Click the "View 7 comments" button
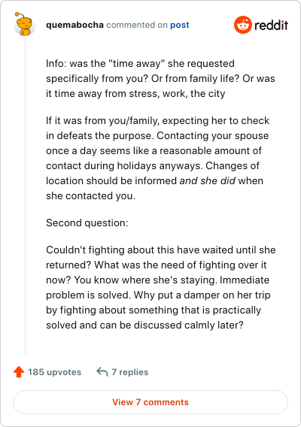The height and width of the screenshot is (427, 301). click(x=150, y=402)
